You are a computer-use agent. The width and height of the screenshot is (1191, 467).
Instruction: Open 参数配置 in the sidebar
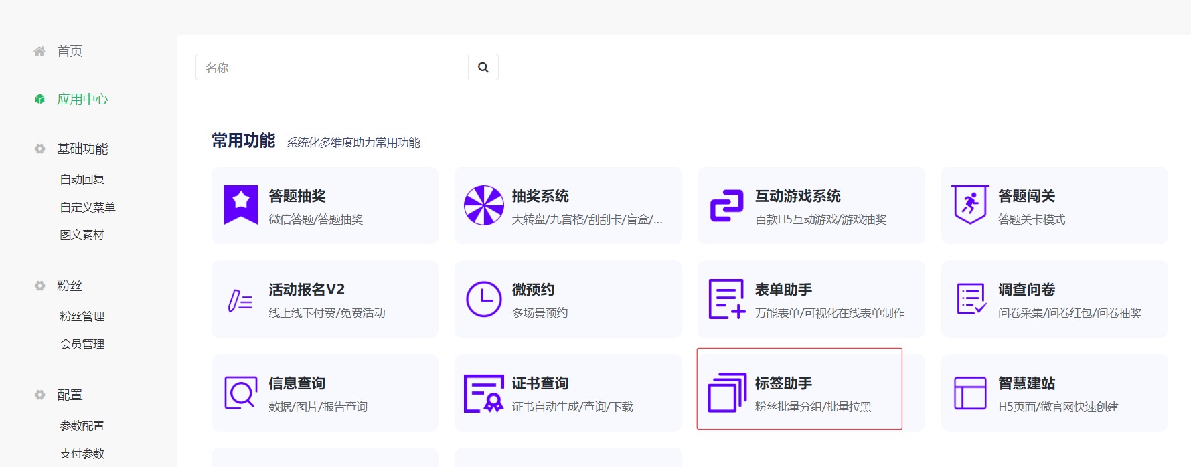pyautogui.click(x=82, y=426)
